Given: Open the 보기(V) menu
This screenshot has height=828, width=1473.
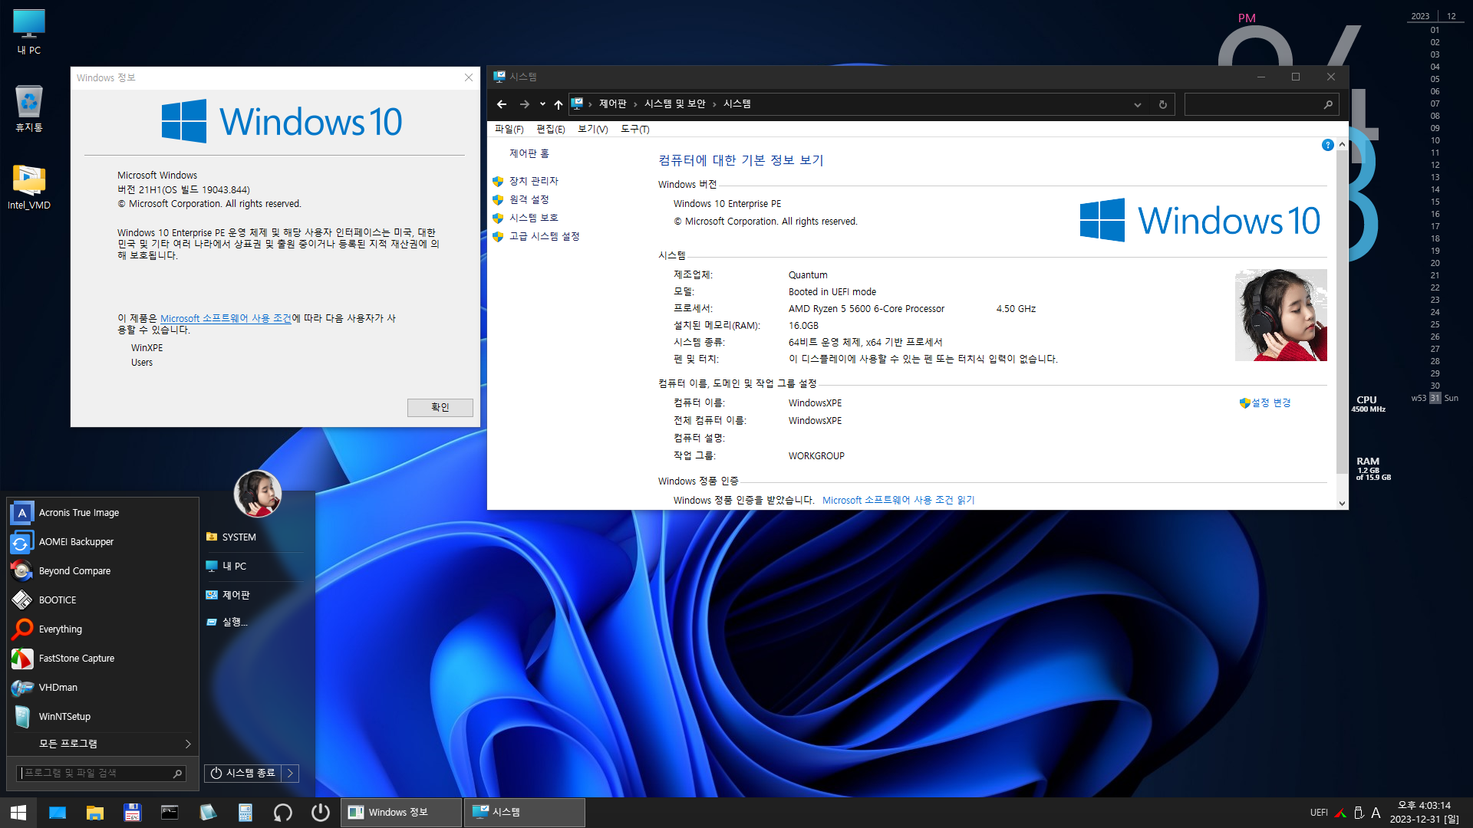Looking at the screenshot, I should coord(593,130).
